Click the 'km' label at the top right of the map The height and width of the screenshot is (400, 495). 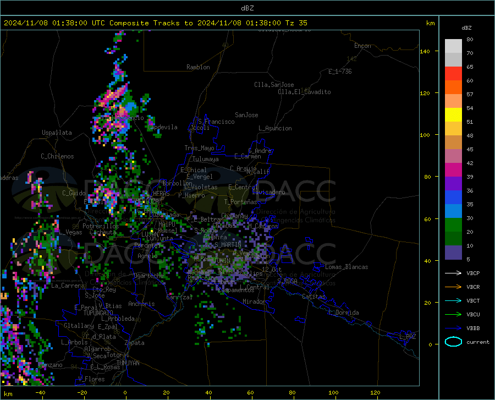coord(430,23)
